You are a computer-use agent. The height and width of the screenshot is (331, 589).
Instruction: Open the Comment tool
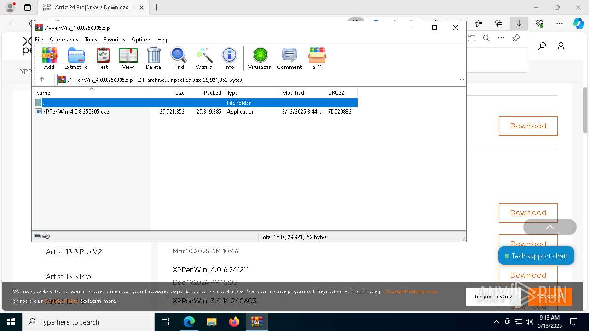[289, 58]
